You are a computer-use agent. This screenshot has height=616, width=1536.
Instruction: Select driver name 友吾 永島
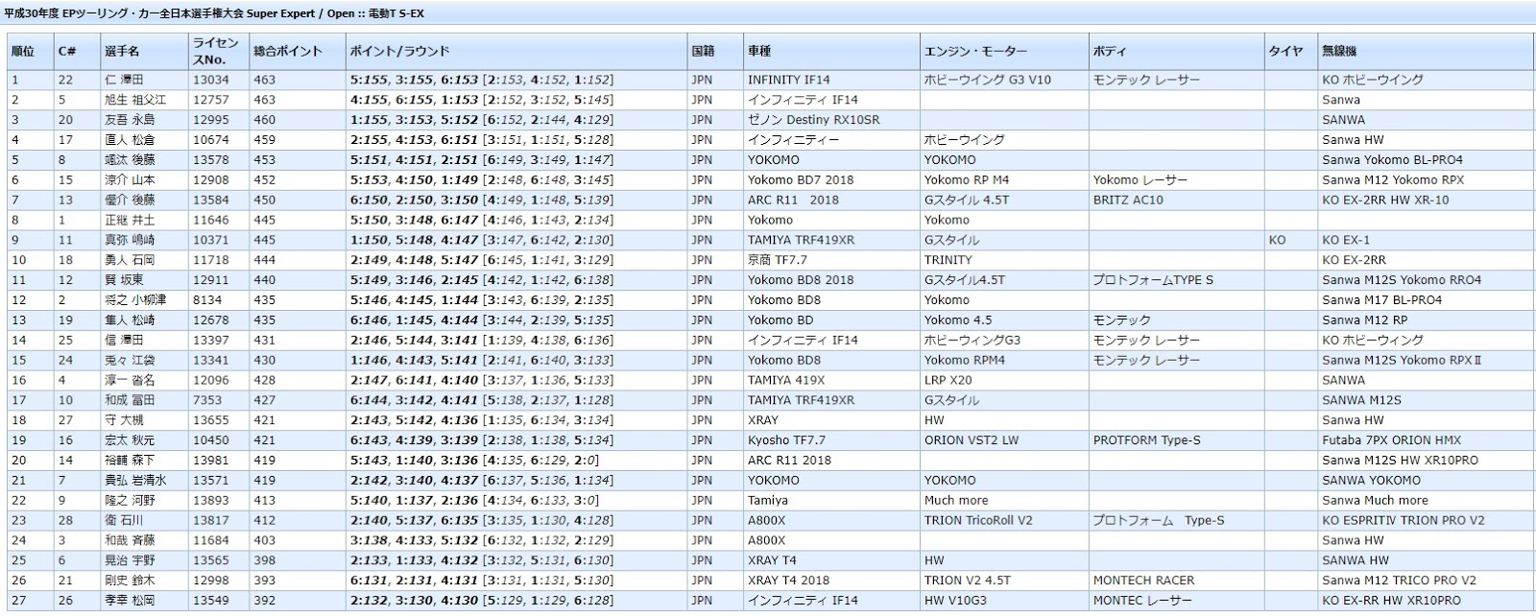point(130,120)
